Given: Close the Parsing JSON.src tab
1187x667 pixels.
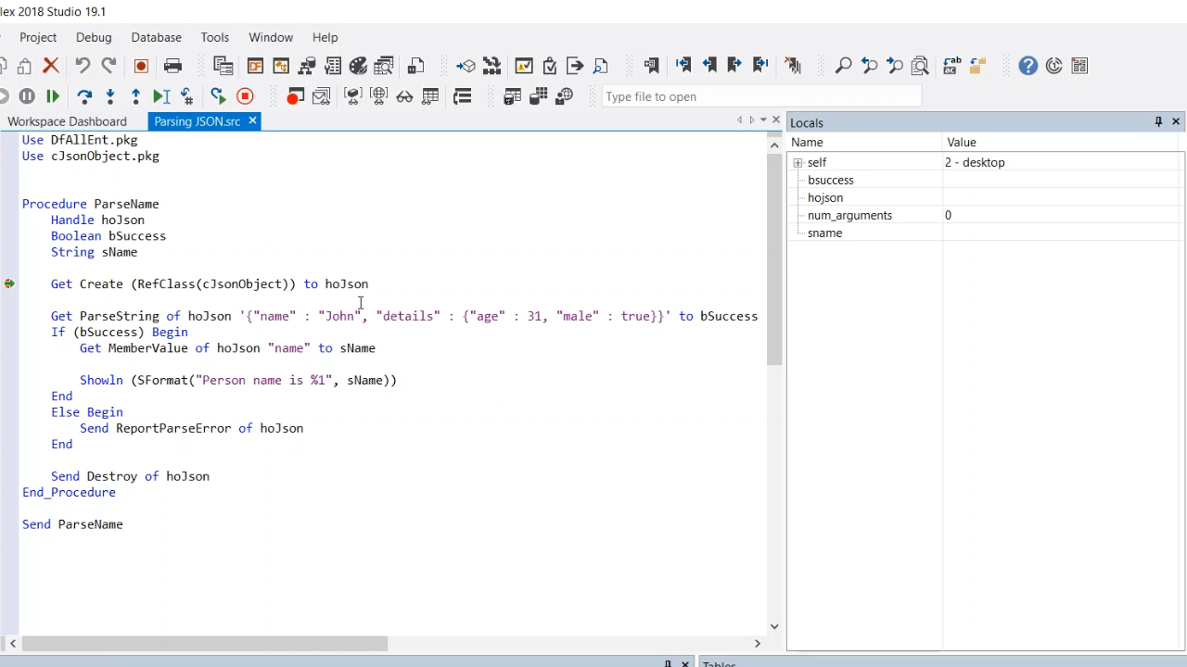Looking at the screenshot, I should click(x=252, y=121).
